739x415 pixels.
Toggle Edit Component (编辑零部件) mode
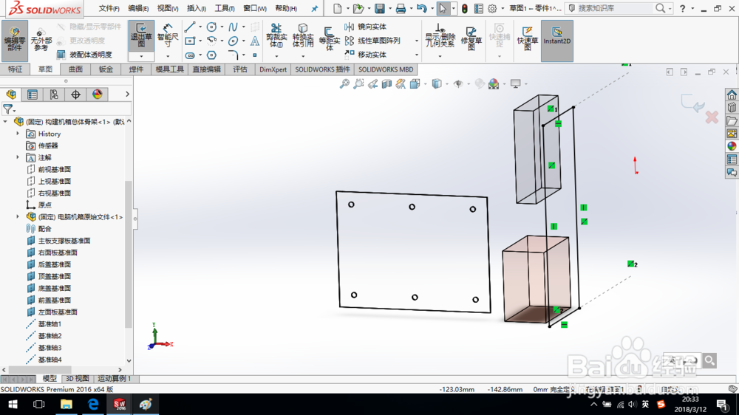tap(15, 39)
